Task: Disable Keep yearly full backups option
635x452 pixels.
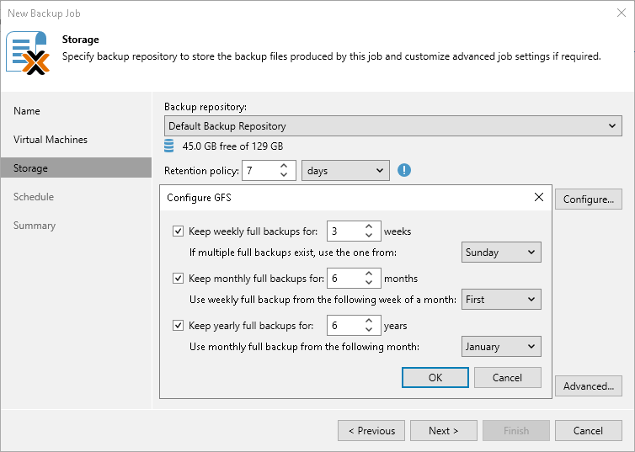Action: (x=178, y=326)
